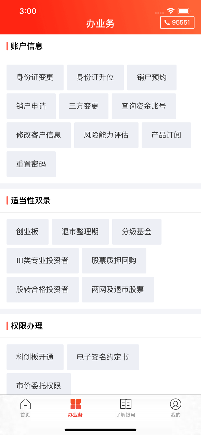Tap the 首页 home icon
This screenshot has width=201, height=435.
coord(25,403)
